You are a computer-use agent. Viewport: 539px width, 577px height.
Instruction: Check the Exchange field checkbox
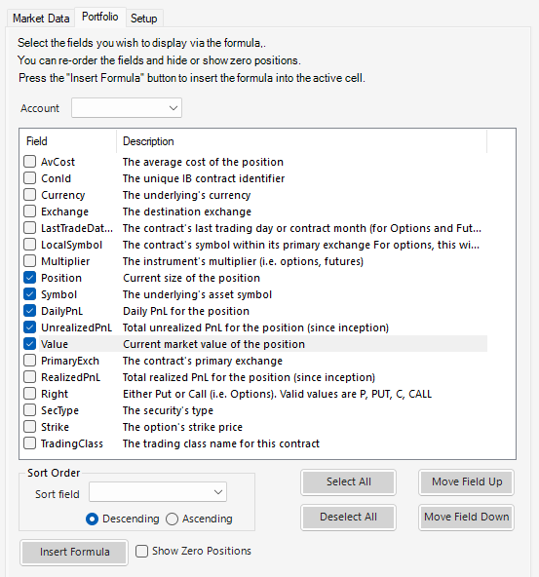pos(30,211)
